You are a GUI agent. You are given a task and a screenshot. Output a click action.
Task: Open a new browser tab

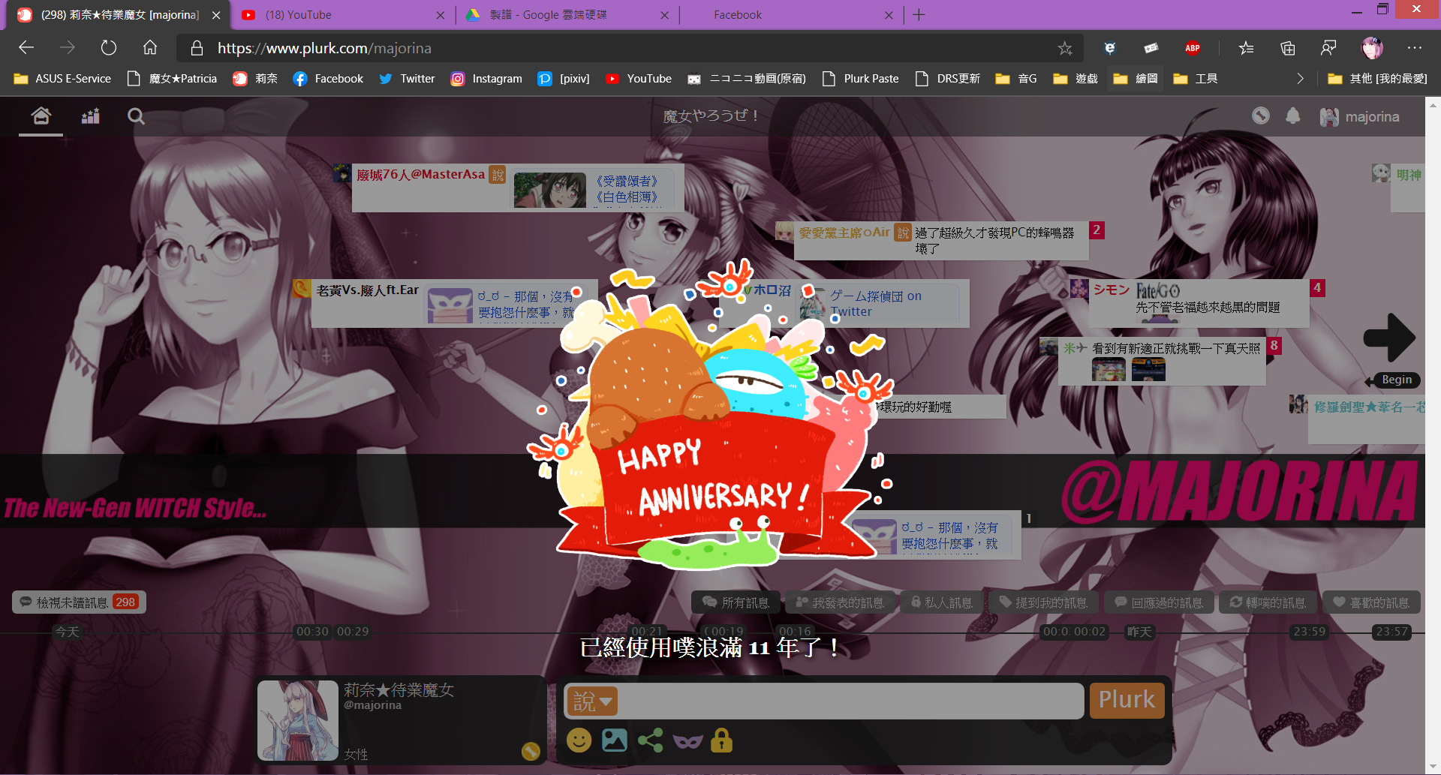pyautogui.click(x=919, y=15)
